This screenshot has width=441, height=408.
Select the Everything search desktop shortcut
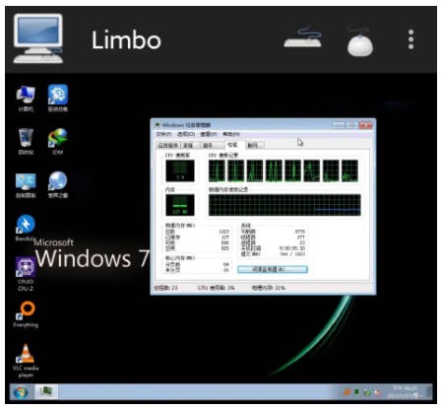(26, 314)
